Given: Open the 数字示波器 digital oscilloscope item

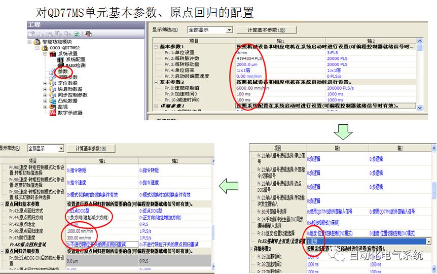Looking at the screenshot, I should (69, 113).
